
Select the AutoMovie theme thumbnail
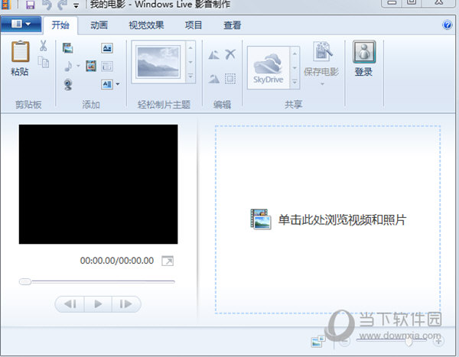158,62
